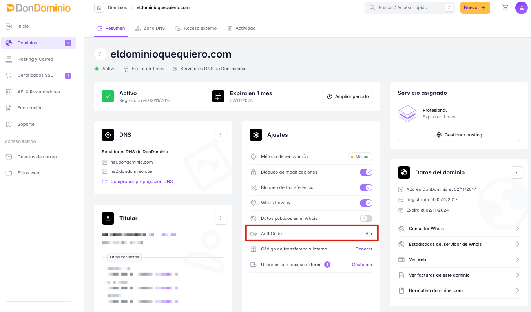This screenshot has width=531, height=312.
Task: Expand Consultar Whois chevron
Action: 518,229
